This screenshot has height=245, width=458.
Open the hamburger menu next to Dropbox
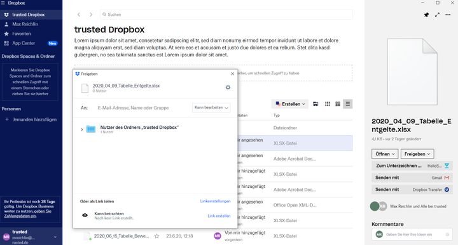(3, 3)
